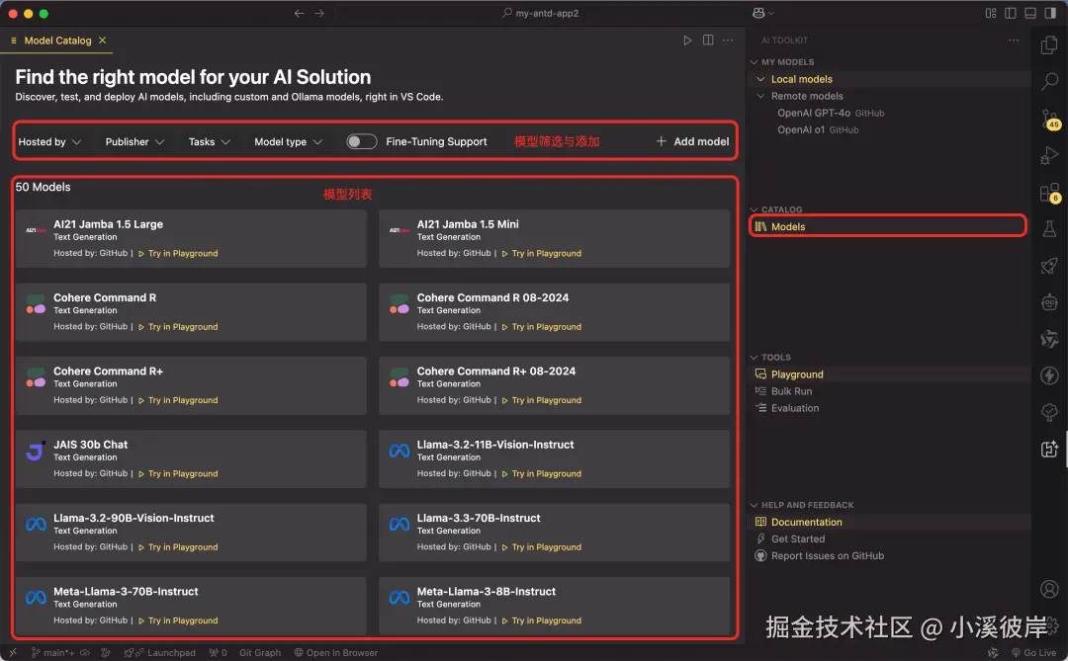Open Get Started under Help and Feedback
Screen dimensions: 1068x661
tap(890, 539)
